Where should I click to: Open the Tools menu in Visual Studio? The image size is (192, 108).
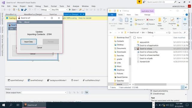(61, 6)
